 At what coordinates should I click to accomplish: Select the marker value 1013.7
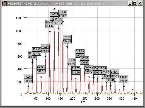pyautogui.click(x=59, y=23)
